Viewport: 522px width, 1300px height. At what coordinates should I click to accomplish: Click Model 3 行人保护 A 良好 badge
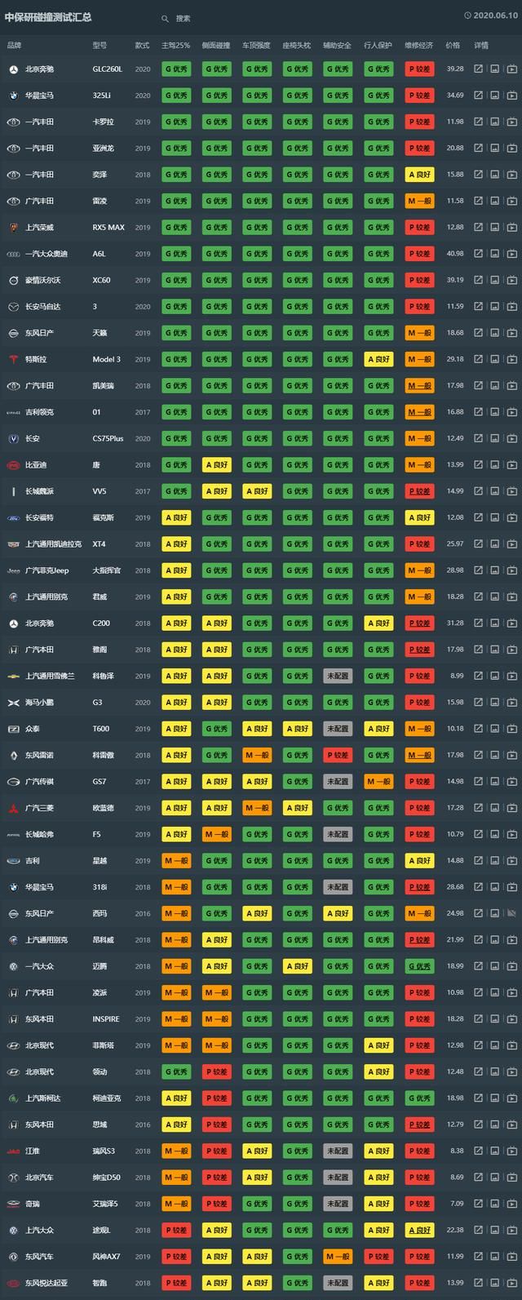[x=378, y=359]
